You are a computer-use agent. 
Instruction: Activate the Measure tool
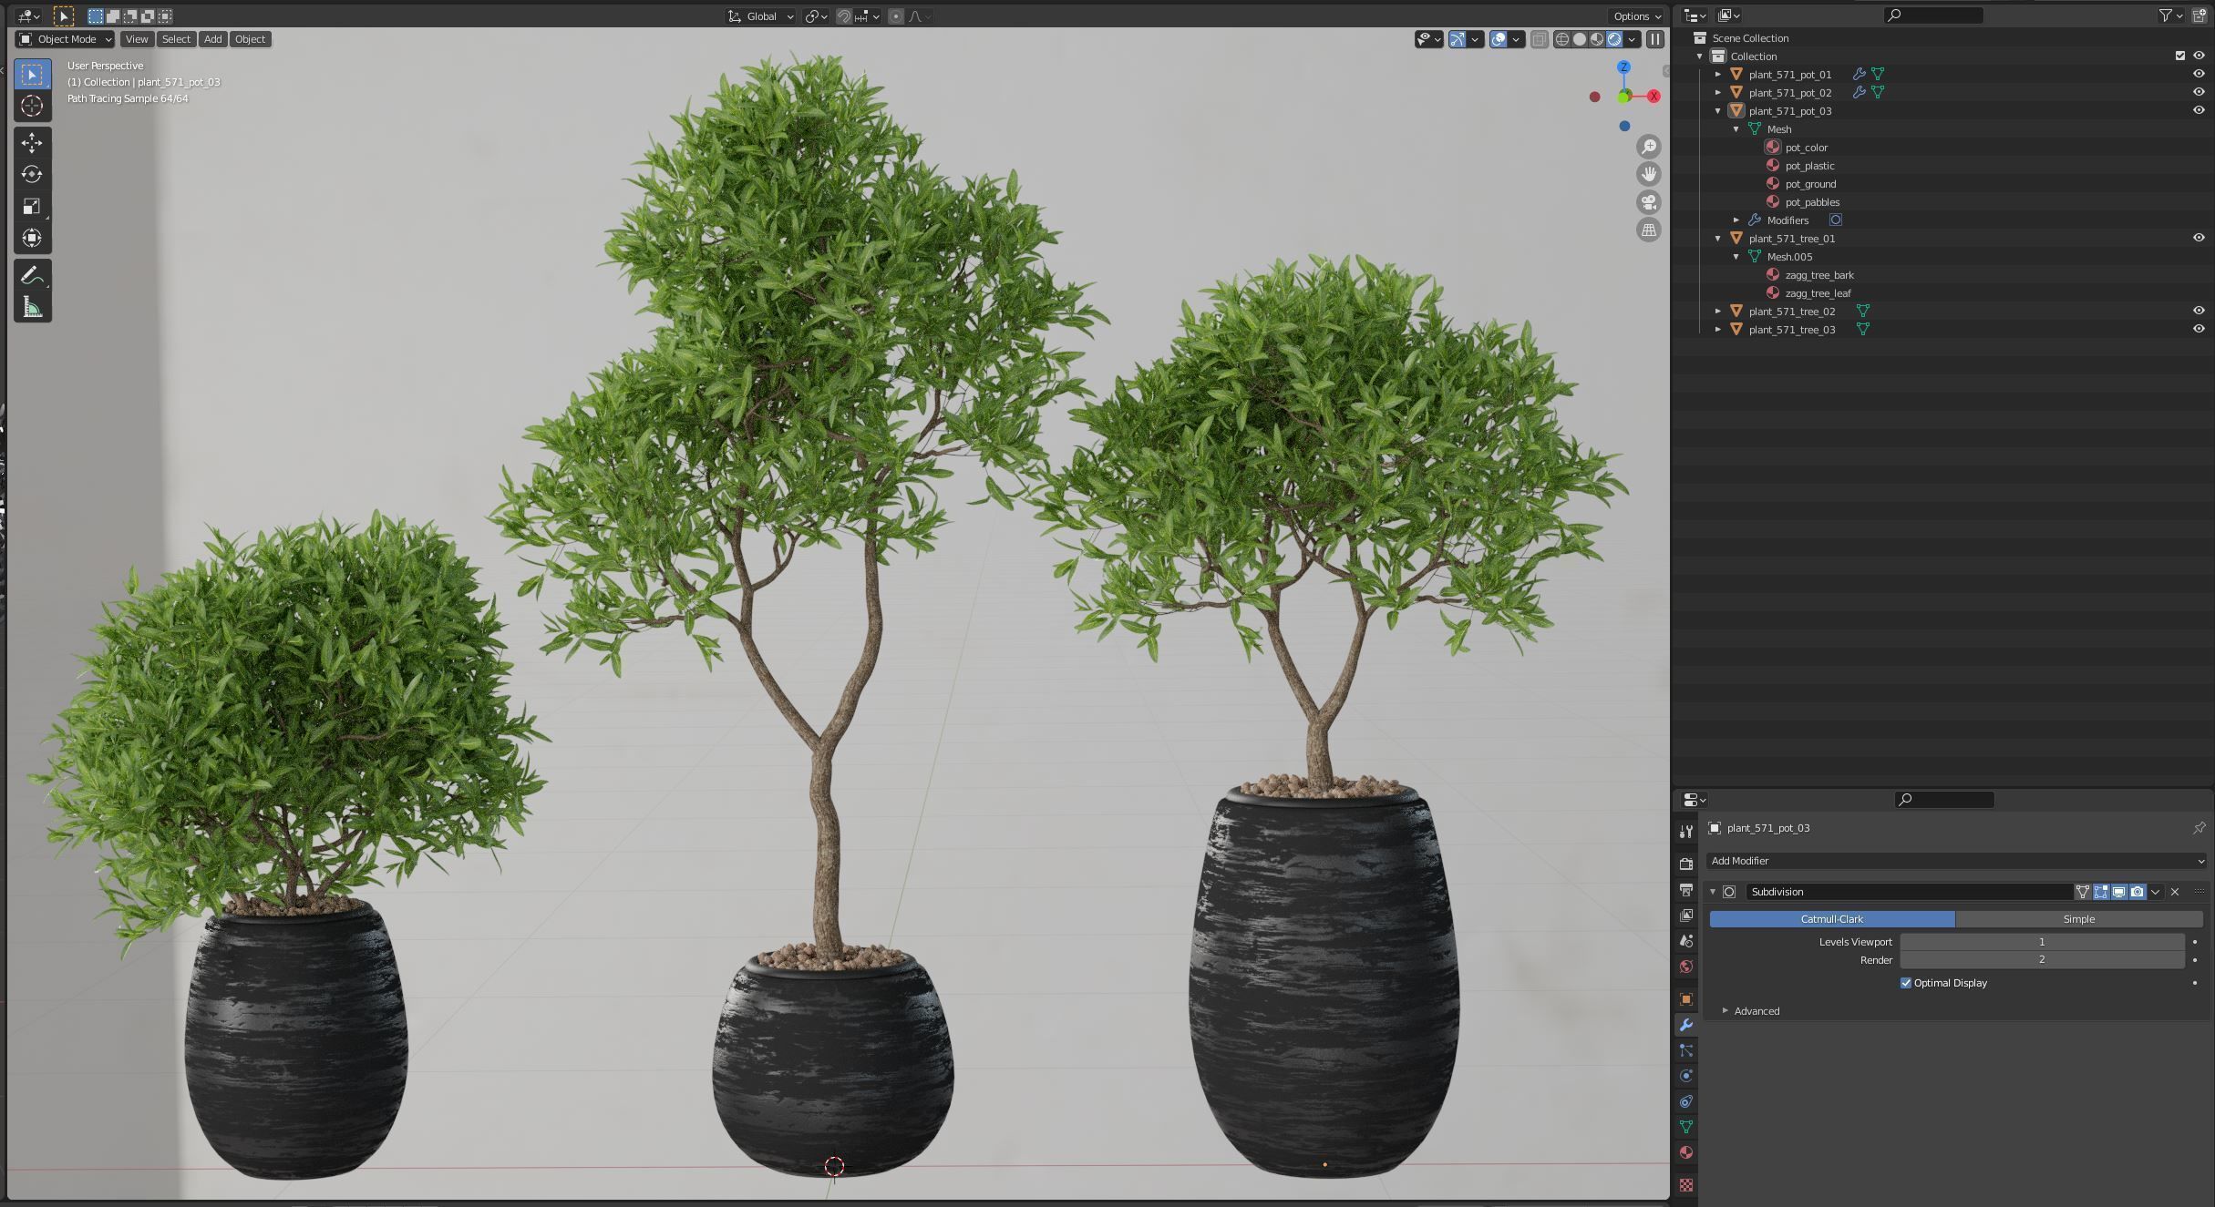[x=32, y=308]
